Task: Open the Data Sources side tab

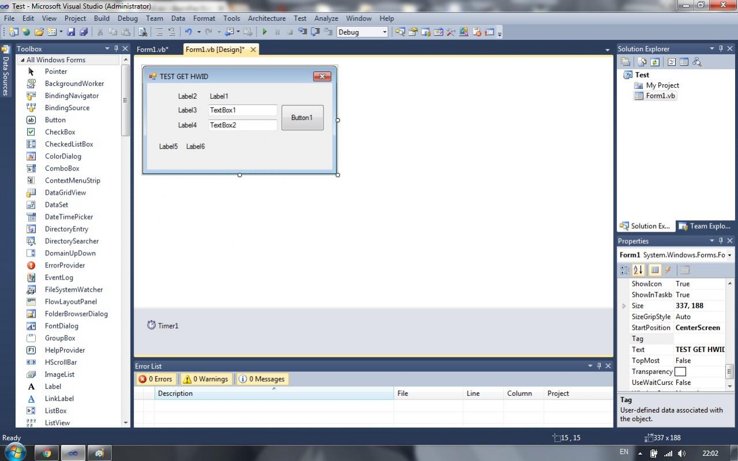Action: click(x=6, y=71)
